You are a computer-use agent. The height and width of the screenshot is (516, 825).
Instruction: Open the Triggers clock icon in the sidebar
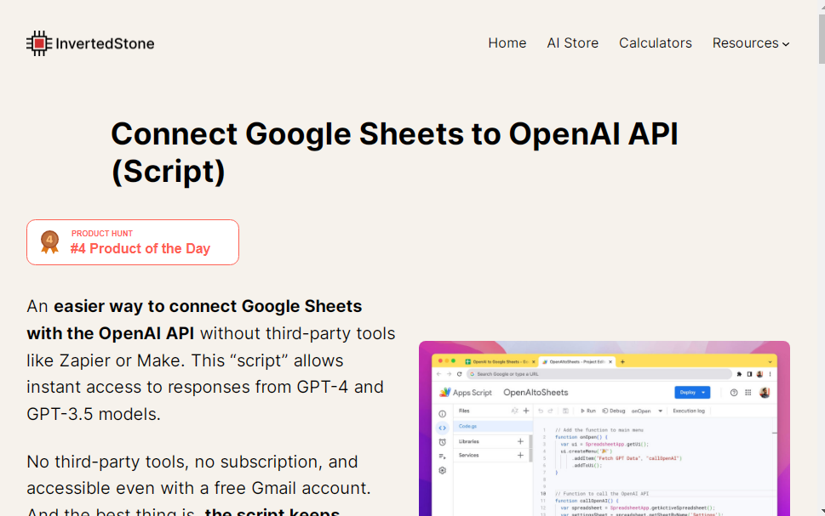442,441
